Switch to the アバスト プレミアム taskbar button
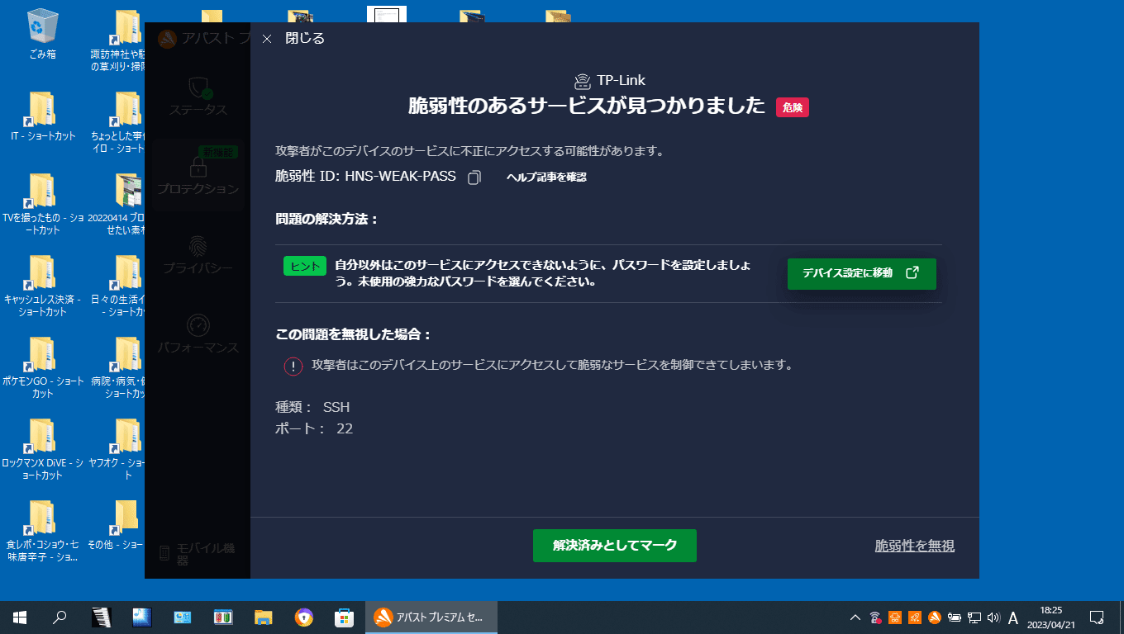 (x=431, y=617)
